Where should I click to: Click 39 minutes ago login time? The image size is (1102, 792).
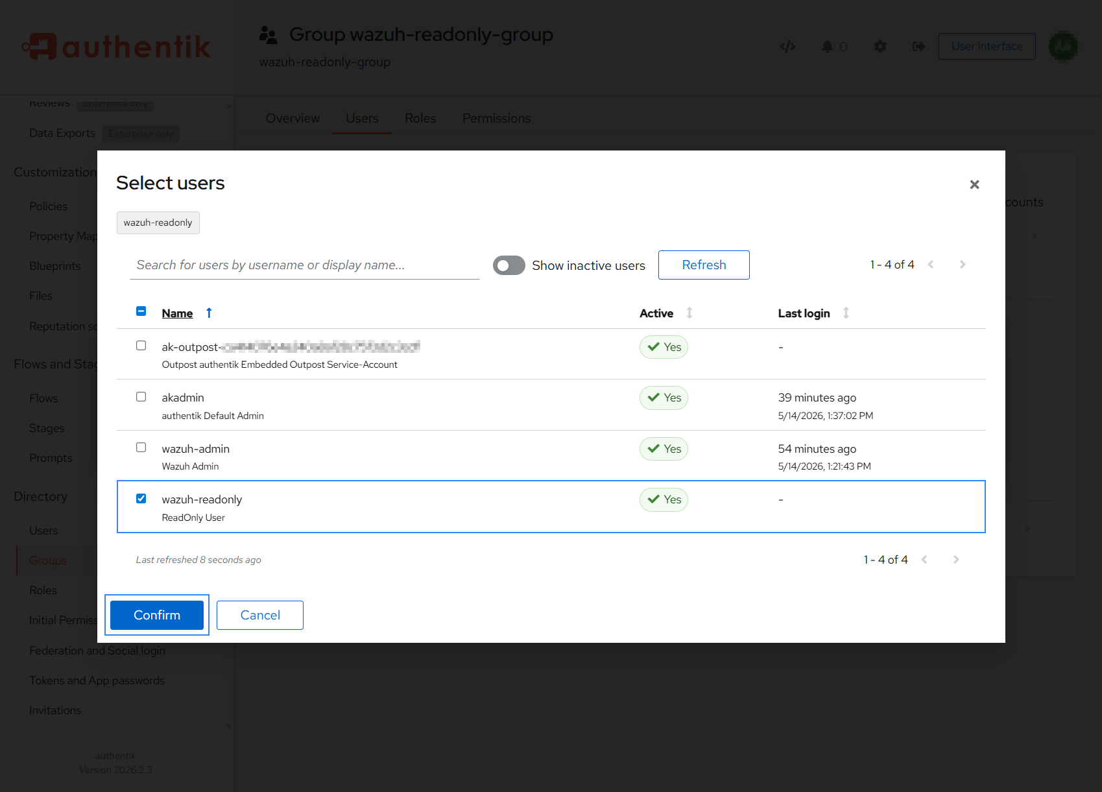click(x=817, y=398)
